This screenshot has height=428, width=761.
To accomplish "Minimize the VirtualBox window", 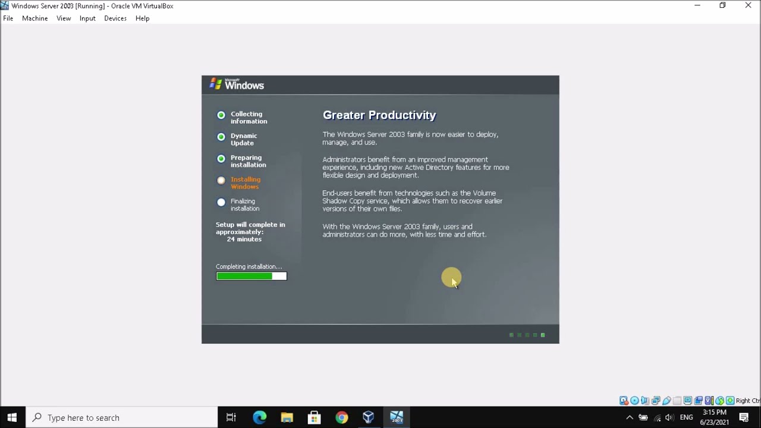I will tap(697, 5).
